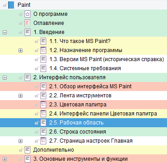Click the topic icon for 2.7. Страница настроек

click(43, 141)
